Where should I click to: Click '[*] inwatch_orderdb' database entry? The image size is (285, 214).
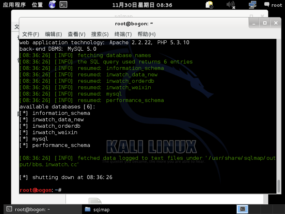click(50, 126)
